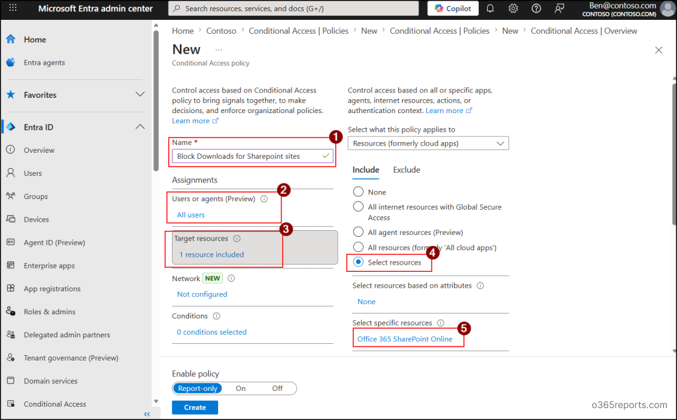677x420 pixels.
Task: Click the Conditional Access sidebar icon
Action: (11, 403)
